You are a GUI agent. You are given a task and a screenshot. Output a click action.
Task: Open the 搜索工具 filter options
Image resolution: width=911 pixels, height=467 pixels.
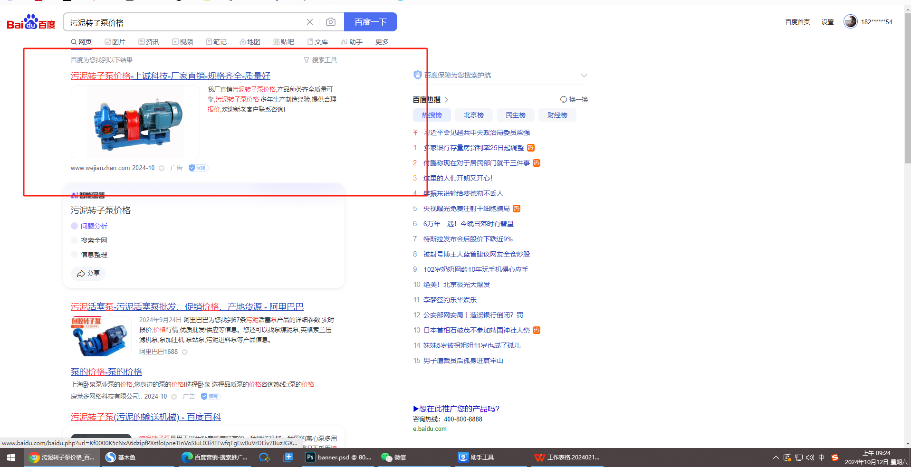pyautogui.click(x=320, y=60)
